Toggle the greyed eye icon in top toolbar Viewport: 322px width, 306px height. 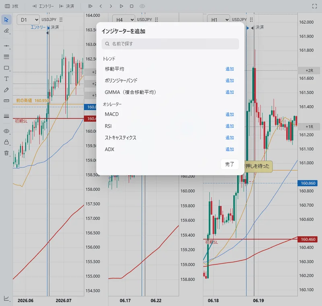pos(142,6)
